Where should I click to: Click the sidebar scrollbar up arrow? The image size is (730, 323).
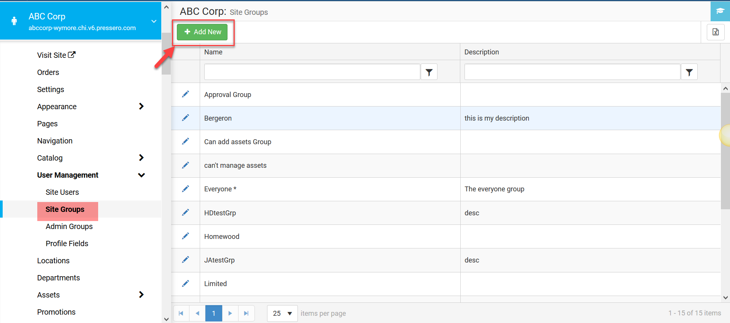click(x=166, y=7)
